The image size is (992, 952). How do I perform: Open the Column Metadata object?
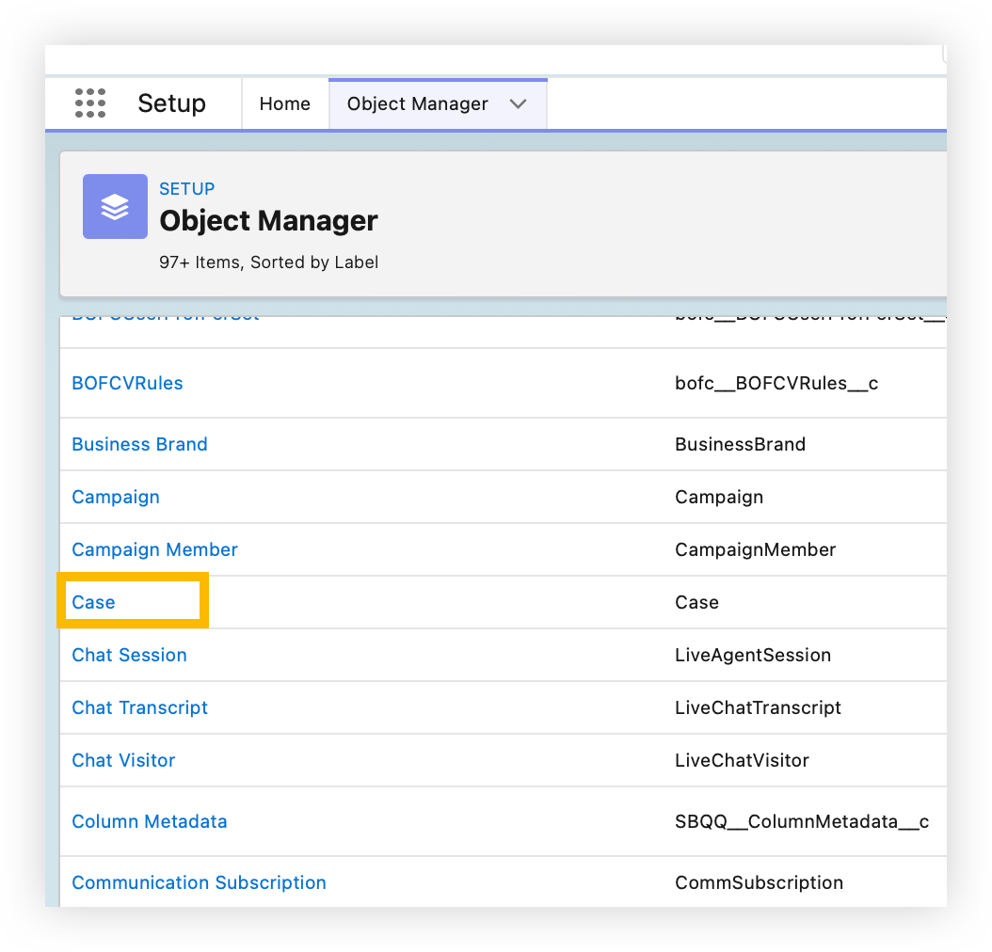tap(149, 821)
